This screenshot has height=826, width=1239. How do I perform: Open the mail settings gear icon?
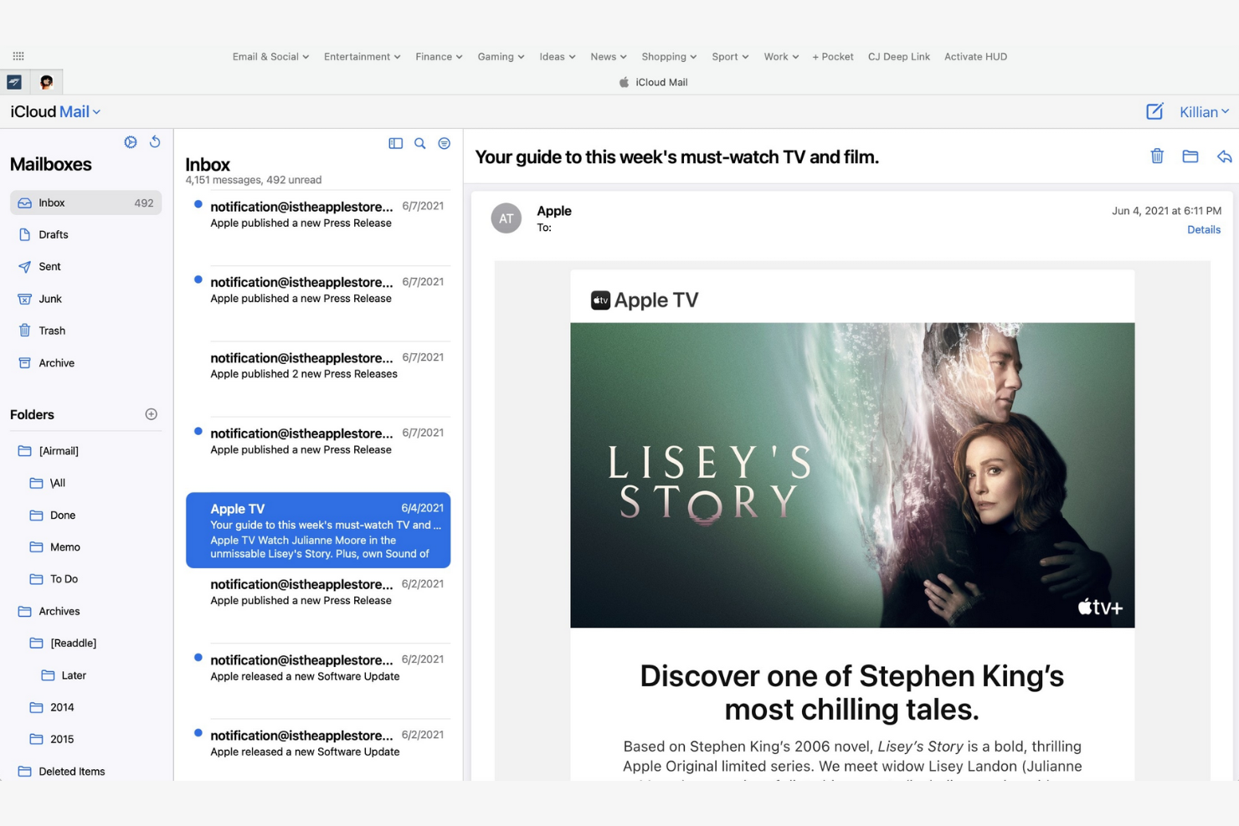[x=131, y=142]
